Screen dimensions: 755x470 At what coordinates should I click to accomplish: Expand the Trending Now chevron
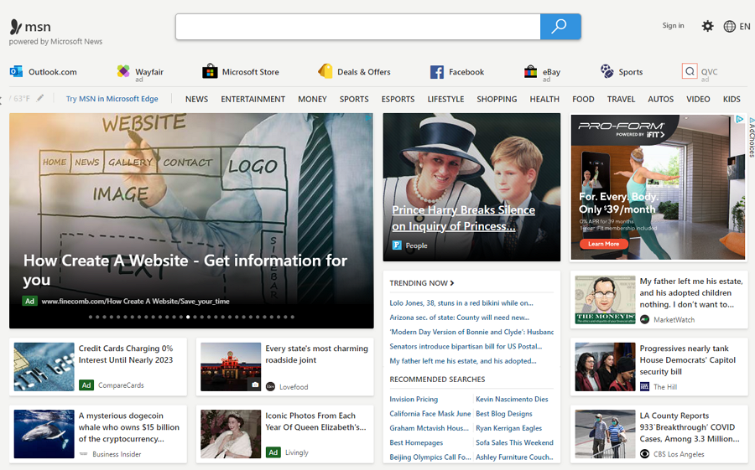452,283
